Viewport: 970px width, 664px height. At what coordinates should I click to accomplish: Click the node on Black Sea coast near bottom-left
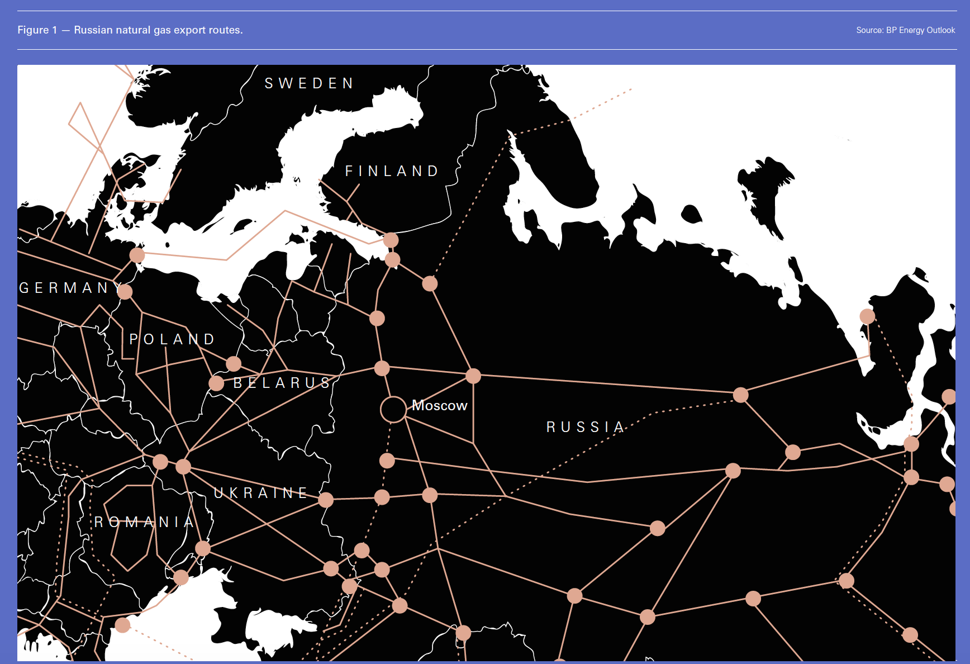pos(122,625)
